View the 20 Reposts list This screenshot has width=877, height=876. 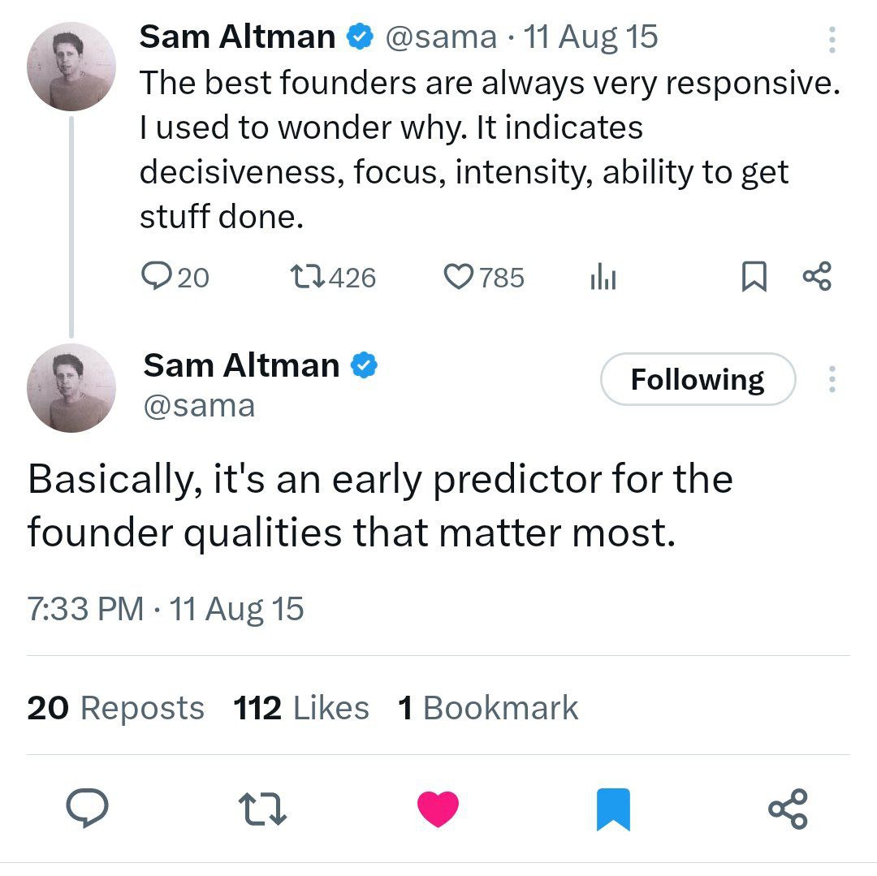click(115, 708)
